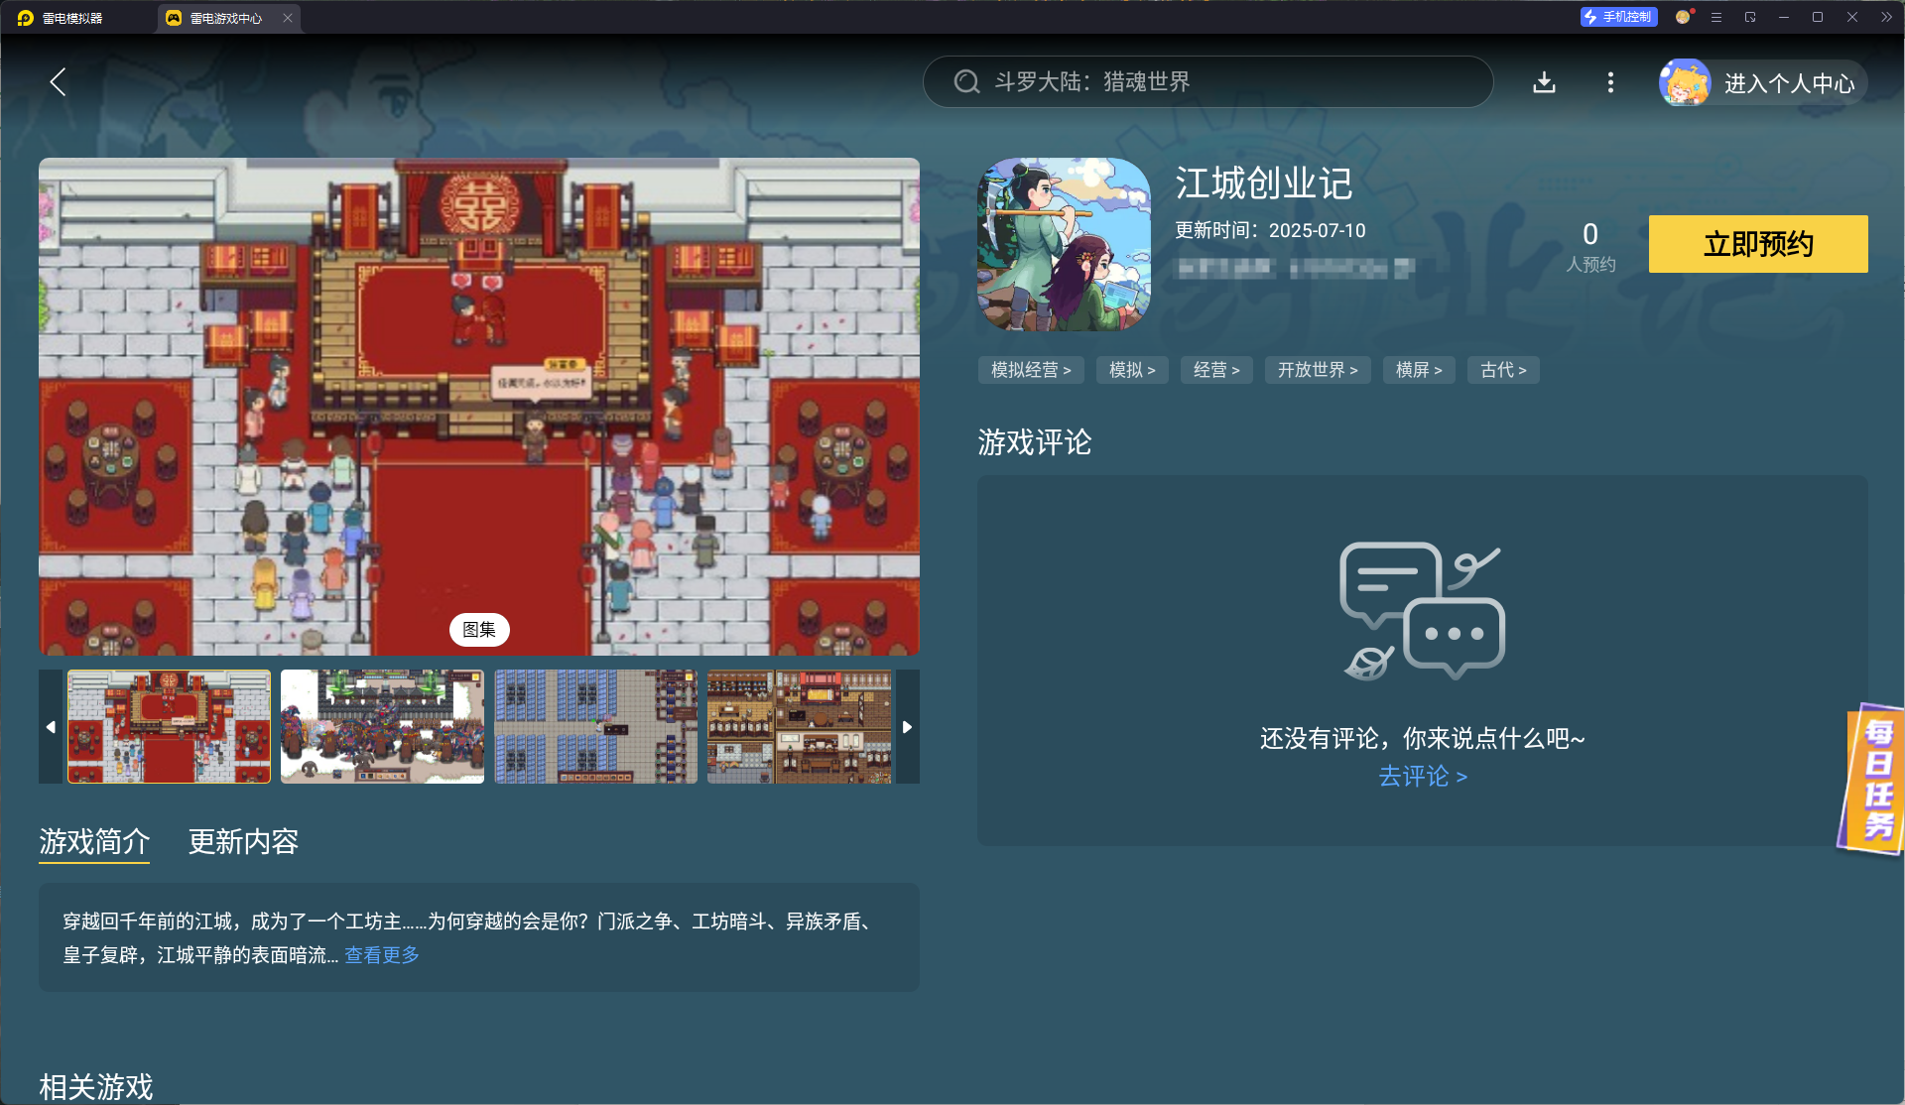Click the 手机控制 phone control button
This screenshot has height=1105, width=1905.
point(1618,17)
